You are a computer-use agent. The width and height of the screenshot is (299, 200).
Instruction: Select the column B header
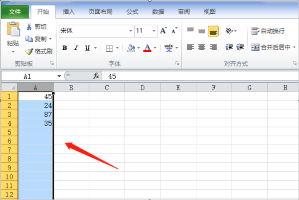coord(71,88)
